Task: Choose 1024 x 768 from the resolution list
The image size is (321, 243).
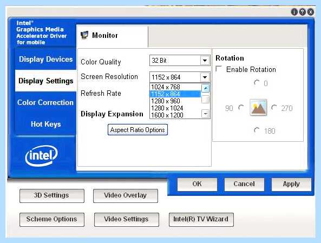Action: click(x=175, y=87)
